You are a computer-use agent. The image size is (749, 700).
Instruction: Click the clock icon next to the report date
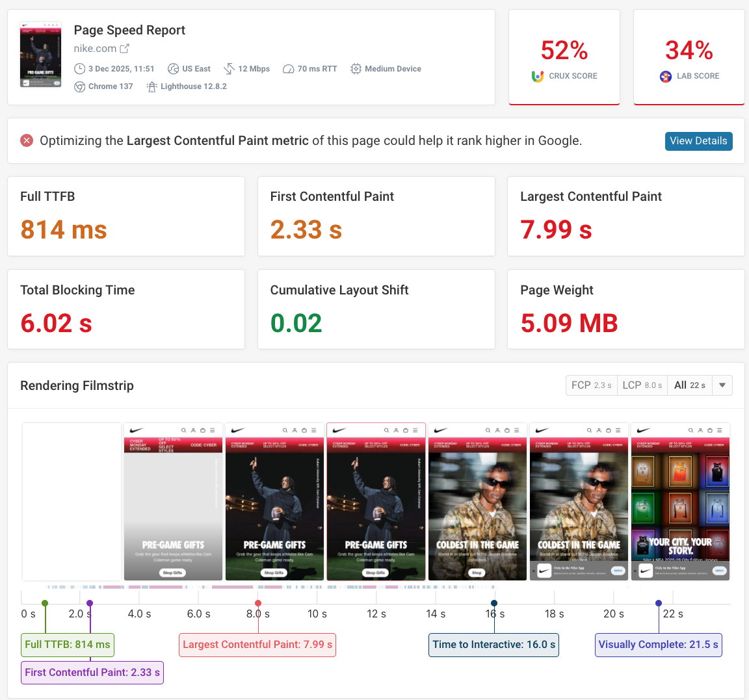79,69
